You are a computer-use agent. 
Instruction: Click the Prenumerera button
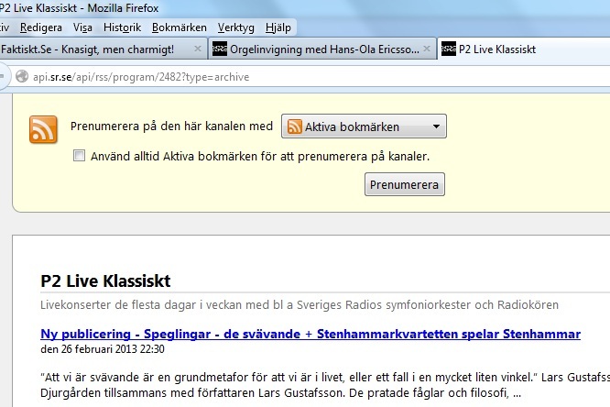pyautogui.click(x=405, y=184)
